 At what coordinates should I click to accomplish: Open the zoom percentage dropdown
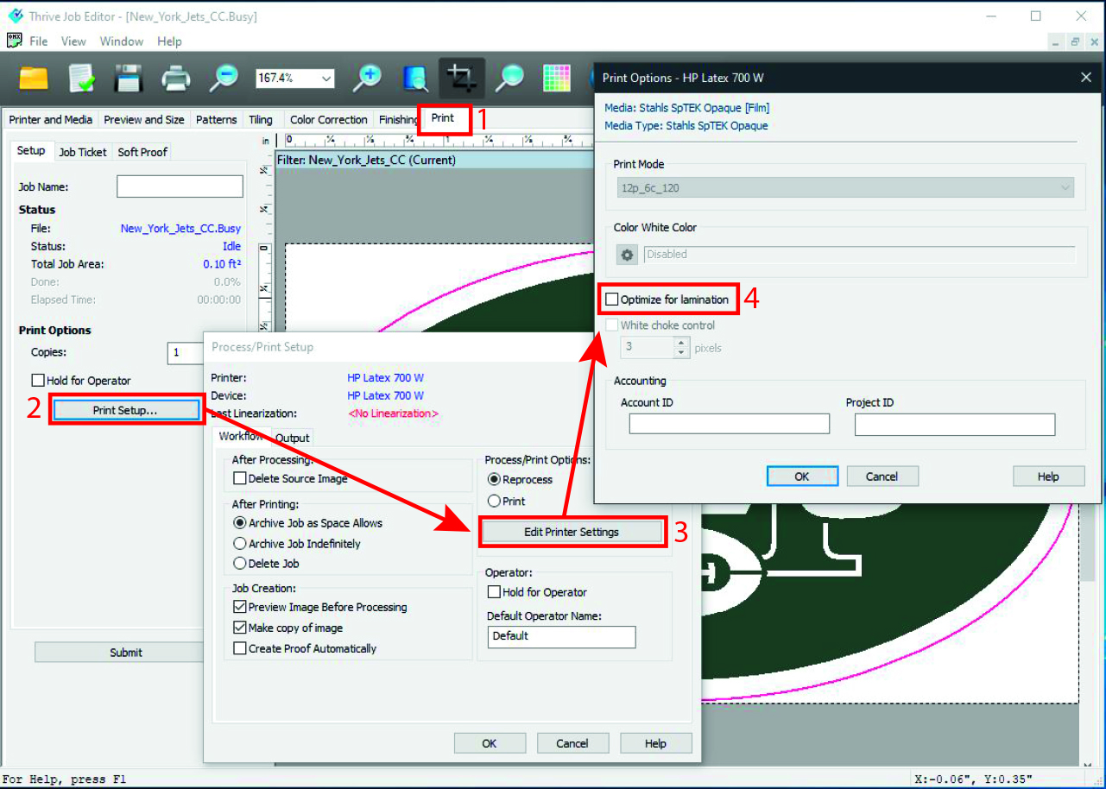coord(326,79)
